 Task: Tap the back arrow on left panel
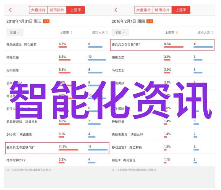(x=10, y=10)
